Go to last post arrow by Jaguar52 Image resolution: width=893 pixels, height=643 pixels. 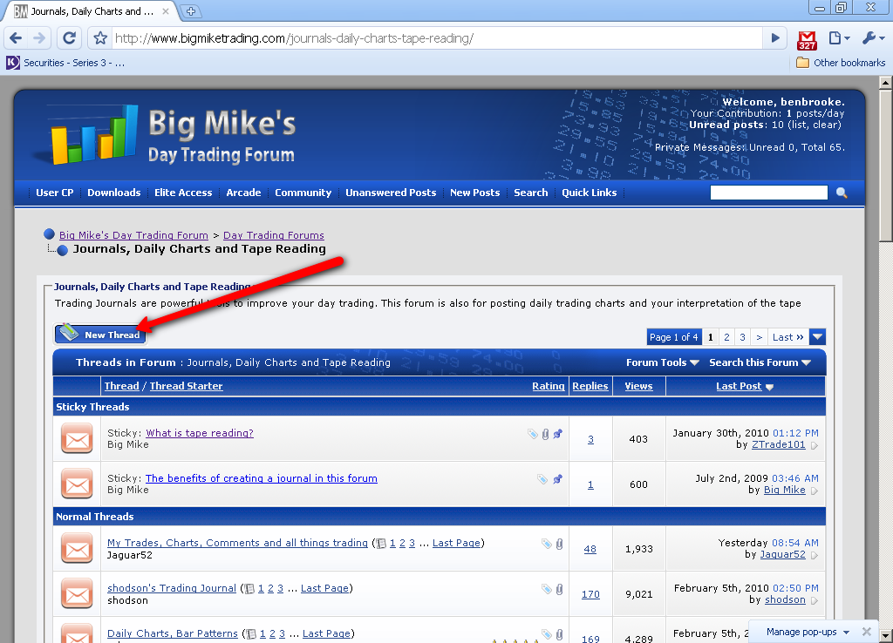815,555
